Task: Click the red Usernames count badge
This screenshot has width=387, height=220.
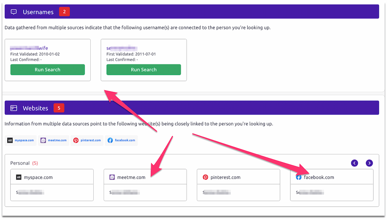Action: pyautogui.click(x=64, y=12)
